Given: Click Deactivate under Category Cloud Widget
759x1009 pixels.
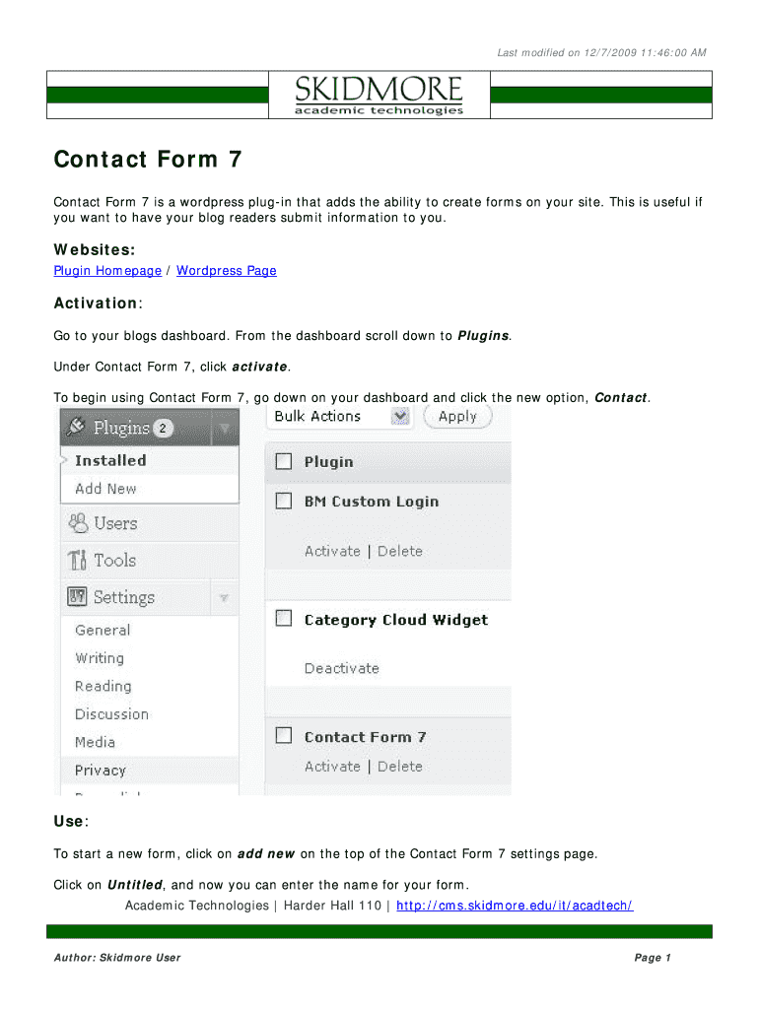Looking at the screenshot, I should tap(341, 668).
